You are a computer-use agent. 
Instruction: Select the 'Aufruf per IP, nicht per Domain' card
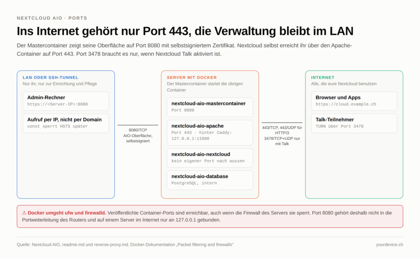(66, 123)
